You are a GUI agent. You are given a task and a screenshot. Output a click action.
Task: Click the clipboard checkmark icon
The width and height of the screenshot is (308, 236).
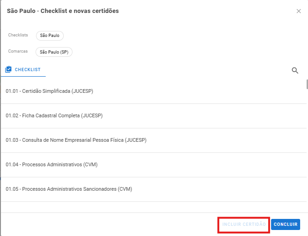tap(8, 69)
